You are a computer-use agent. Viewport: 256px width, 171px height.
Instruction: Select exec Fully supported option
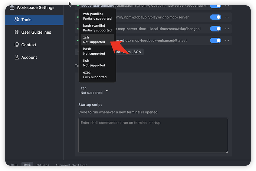tap(97, 75)
